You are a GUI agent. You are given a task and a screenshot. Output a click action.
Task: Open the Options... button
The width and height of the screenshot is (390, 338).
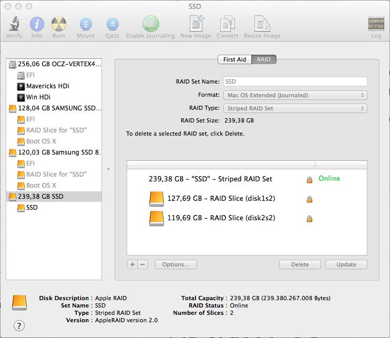pyautogui.click(x=176, y=264)
